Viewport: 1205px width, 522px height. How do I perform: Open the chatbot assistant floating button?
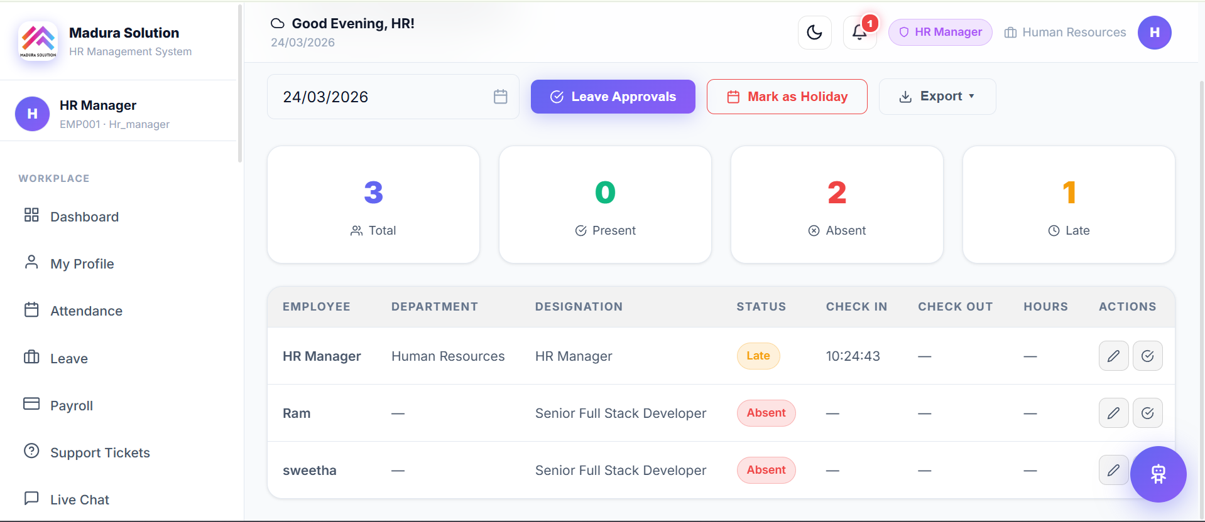click(1158, 474)
